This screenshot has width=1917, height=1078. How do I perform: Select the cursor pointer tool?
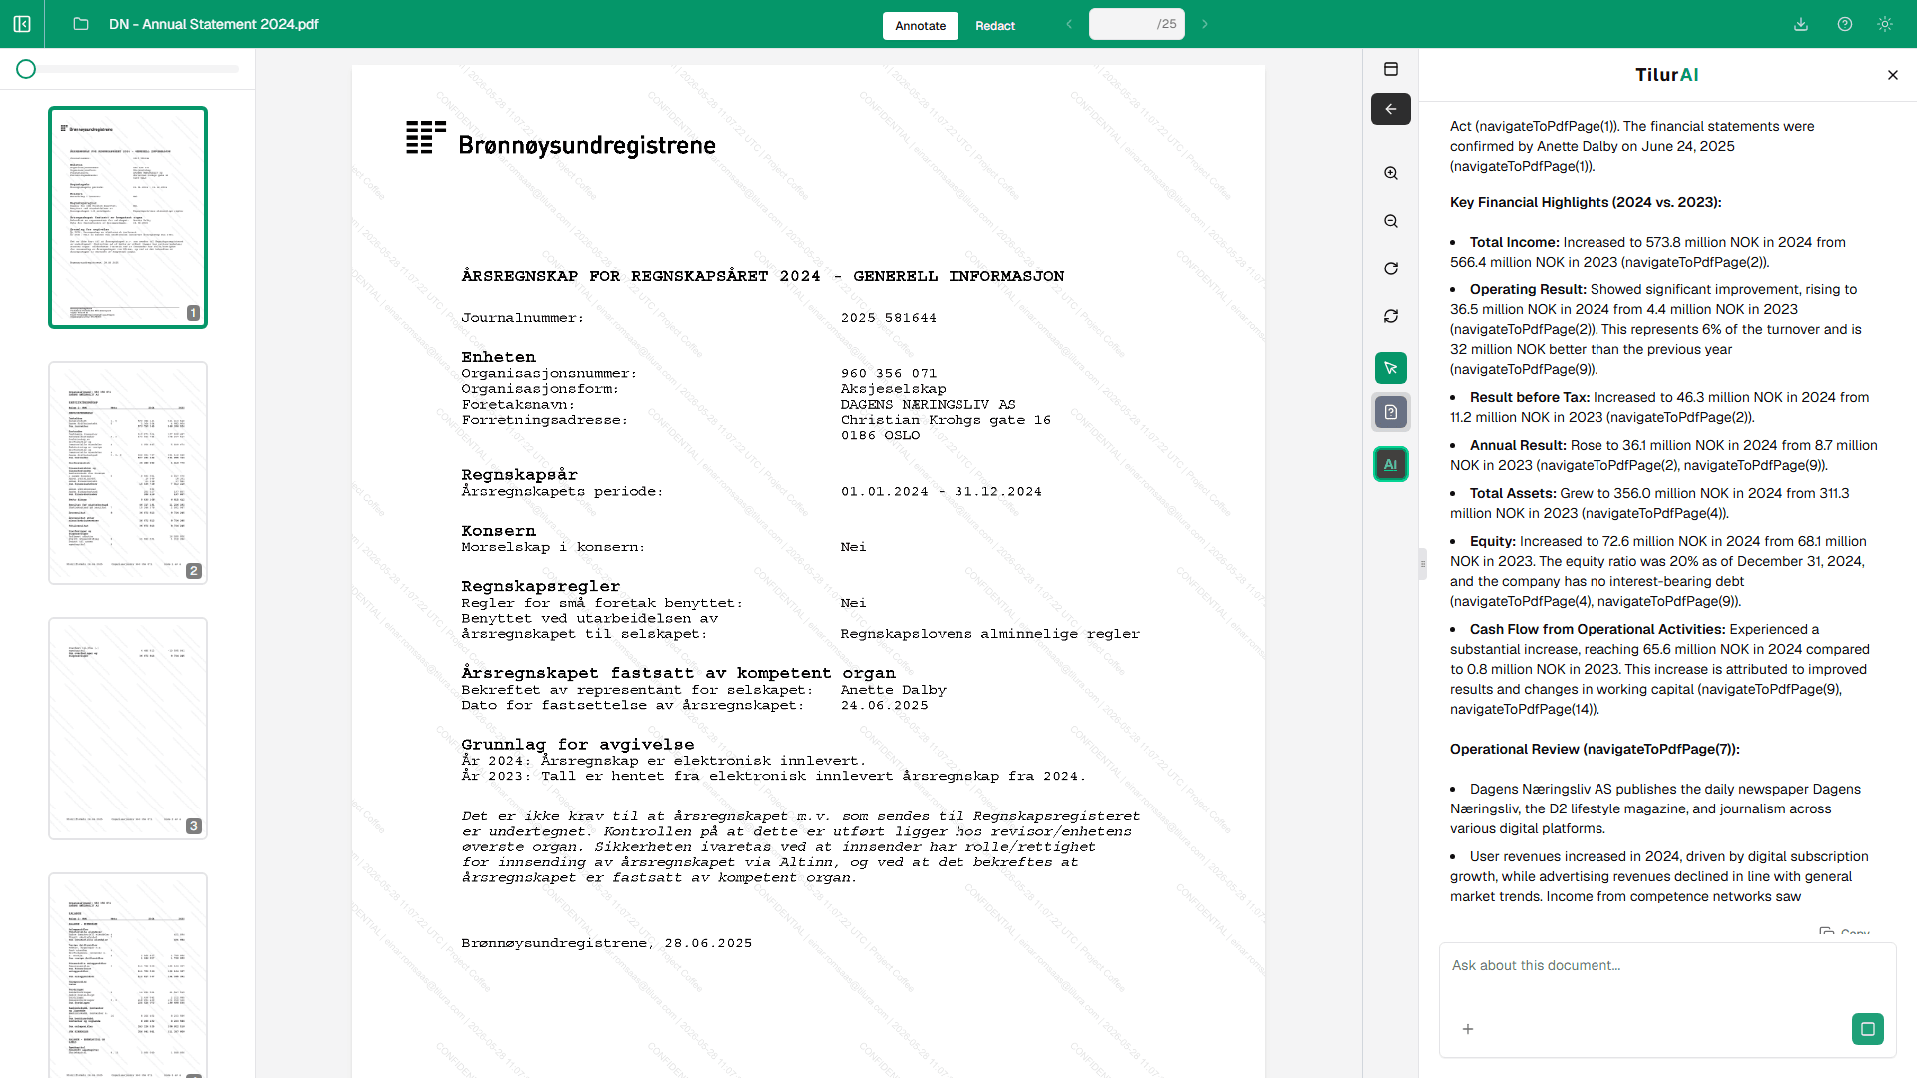[1391, 368]
